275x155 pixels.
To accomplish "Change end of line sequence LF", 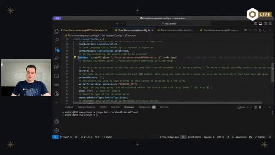I will click(x=228, y=137).
